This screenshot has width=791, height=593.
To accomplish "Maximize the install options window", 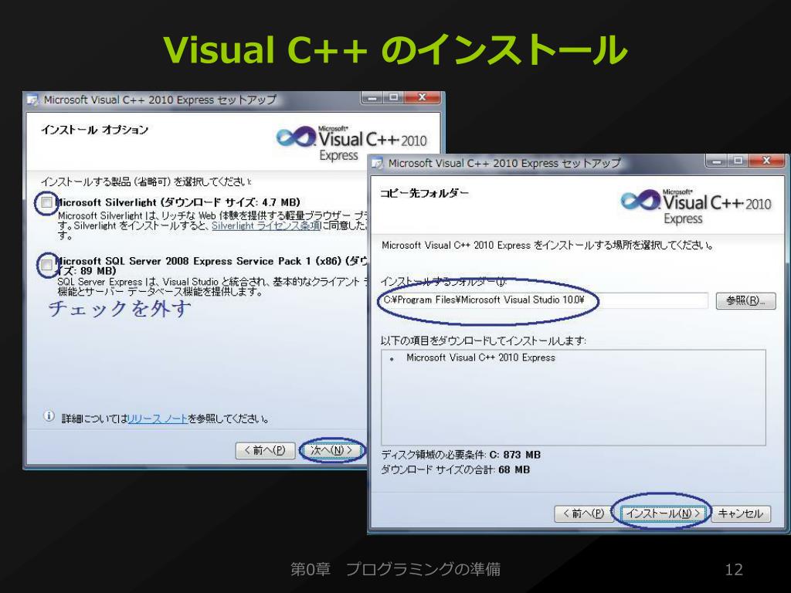I will [x=393, y=97].
